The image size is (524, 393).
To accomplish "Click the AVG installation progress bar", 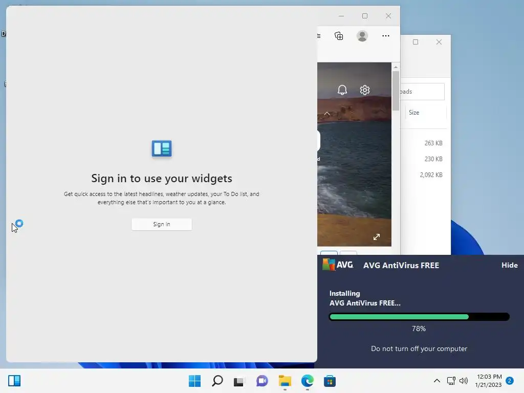I will pos(419,316).
